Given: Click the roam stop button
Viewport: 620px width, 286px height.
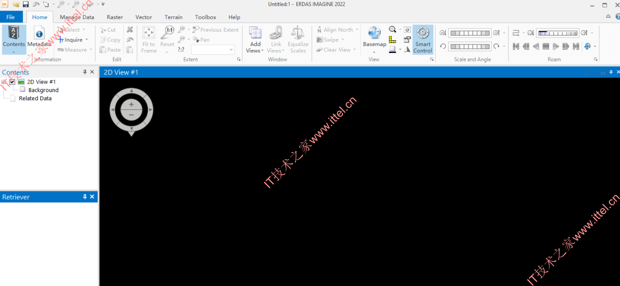Looking at the screenshot, I should pyautogui.click(x=546, y=47).
